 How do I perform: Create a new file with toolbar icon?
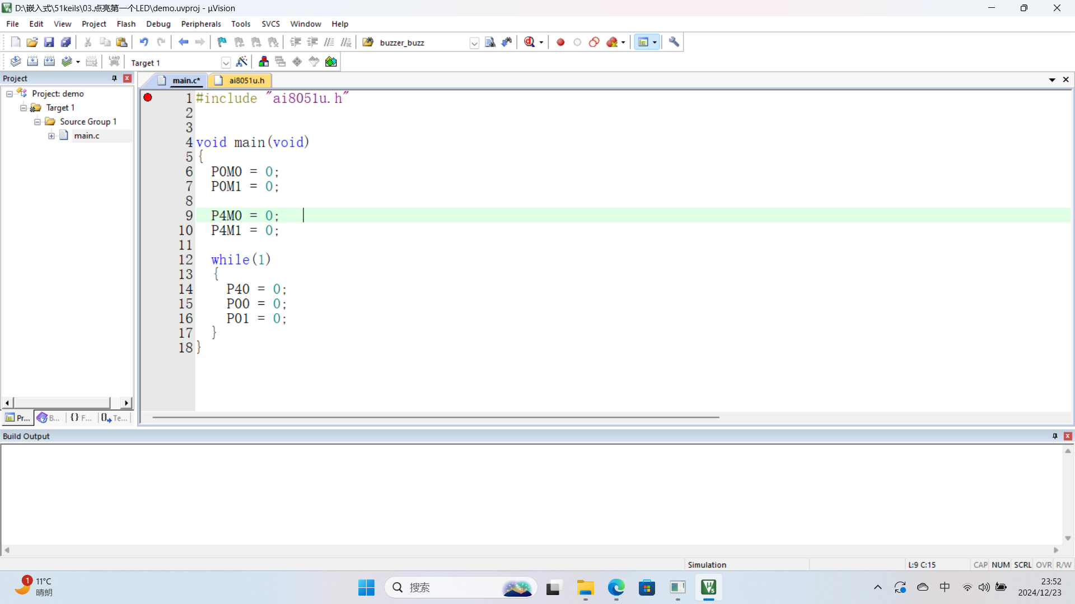pos(16,42)
